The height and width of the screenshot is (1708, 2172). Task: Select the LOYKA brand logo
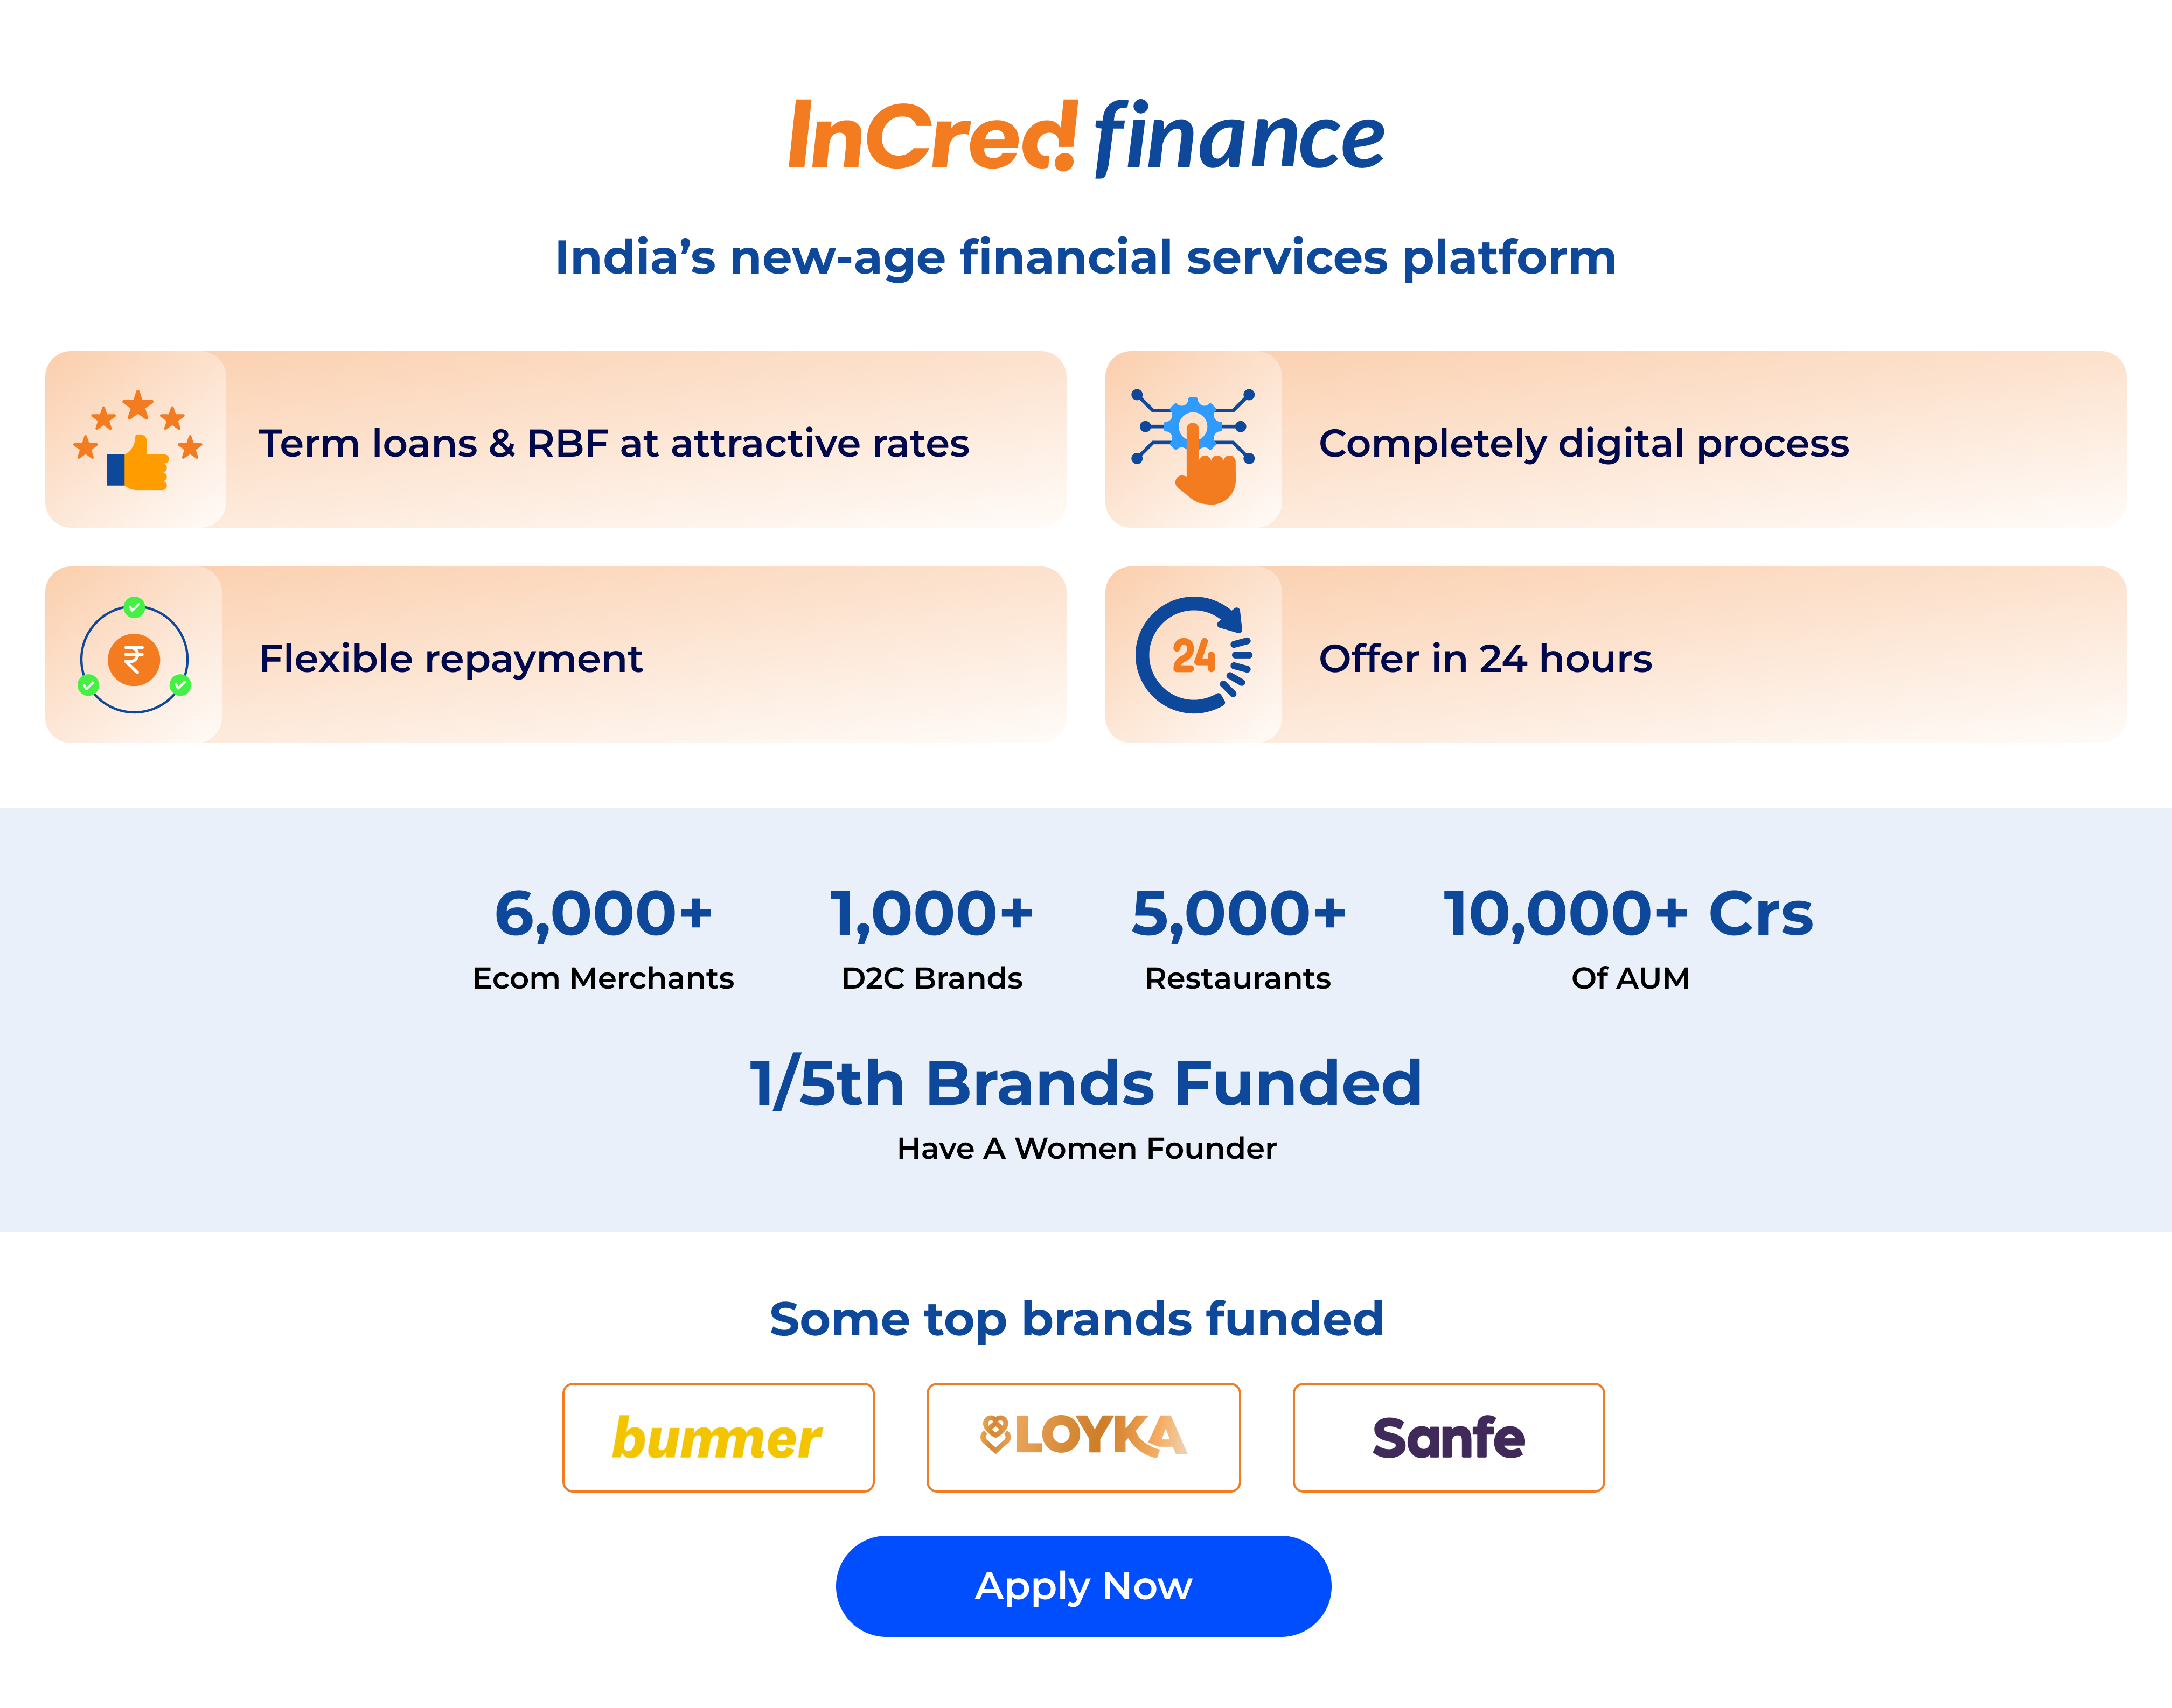click(x=1083, y=1437)
